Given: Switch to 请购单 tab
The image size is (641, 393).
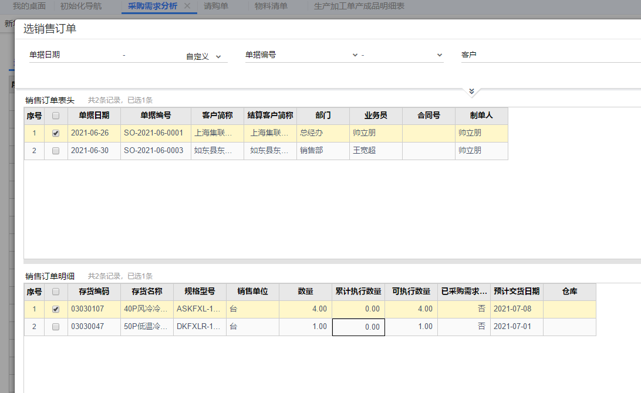Looking at the screenshot, I should point(216,6).
